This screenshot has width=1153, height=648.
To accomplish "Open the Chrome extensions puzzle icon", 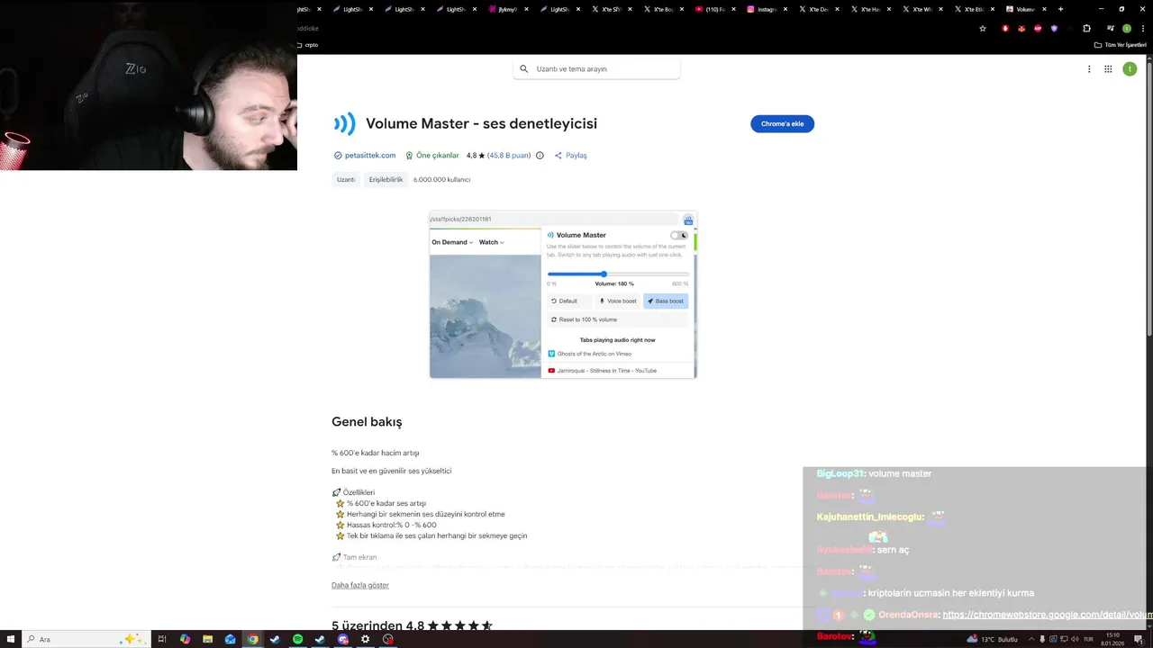I will coord(1086,28).
